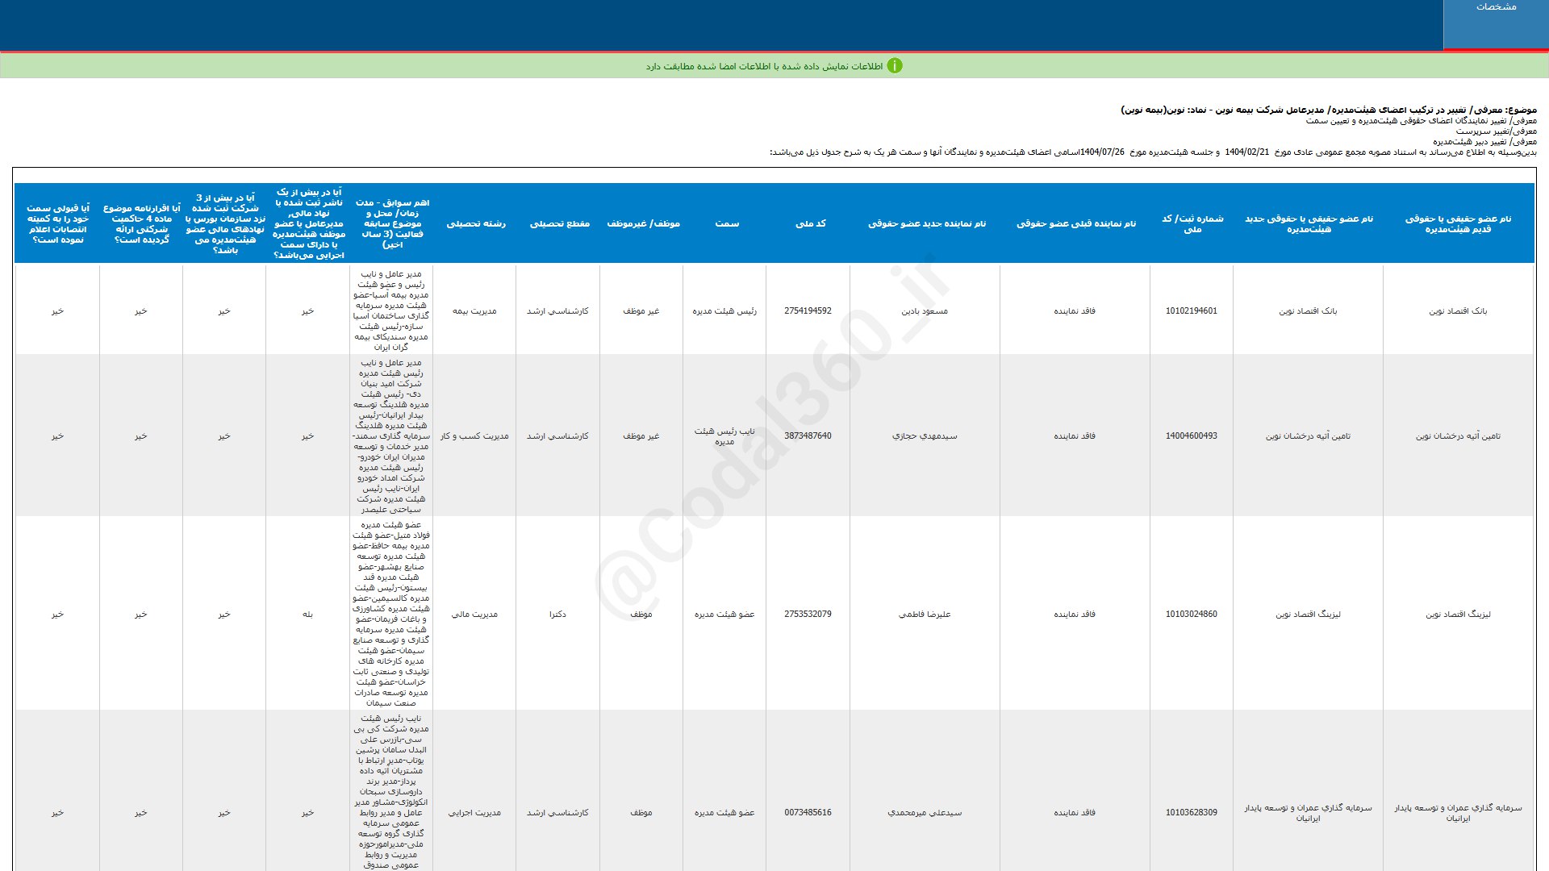The image size is (1549, 871).
Task: Click the سیدعلی میرمحمدی cell
Action: (925, 812)
